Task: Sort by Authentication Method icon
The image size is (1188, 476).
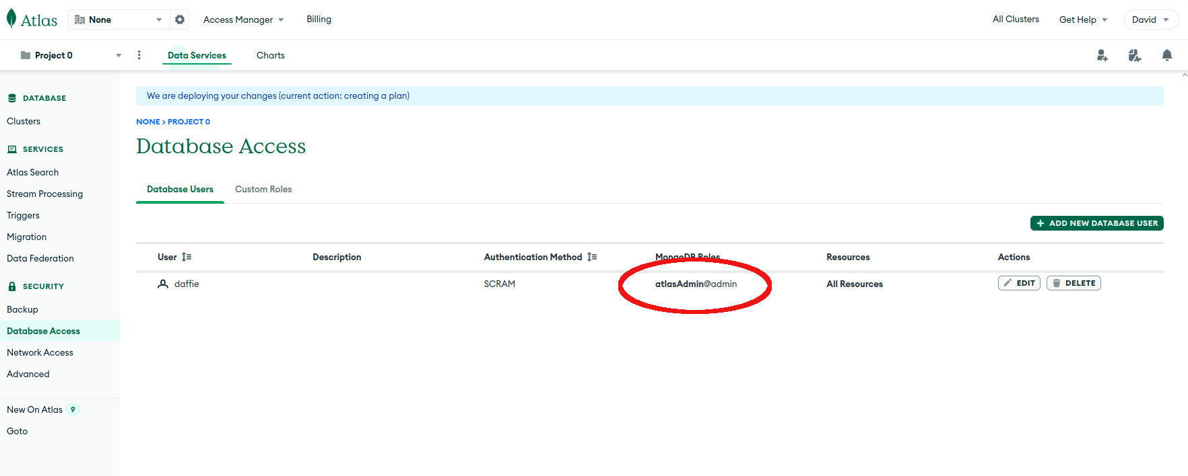Action: [592, 257]
